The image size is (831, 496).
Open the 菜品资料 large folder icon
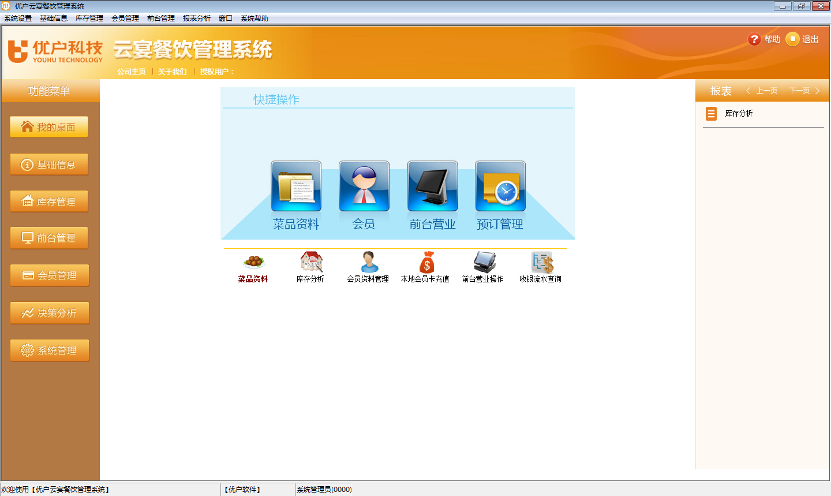[296, 187]
